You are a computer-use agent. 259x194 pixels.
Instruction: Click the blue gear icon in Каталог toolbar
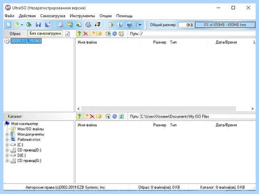point(114,116)
